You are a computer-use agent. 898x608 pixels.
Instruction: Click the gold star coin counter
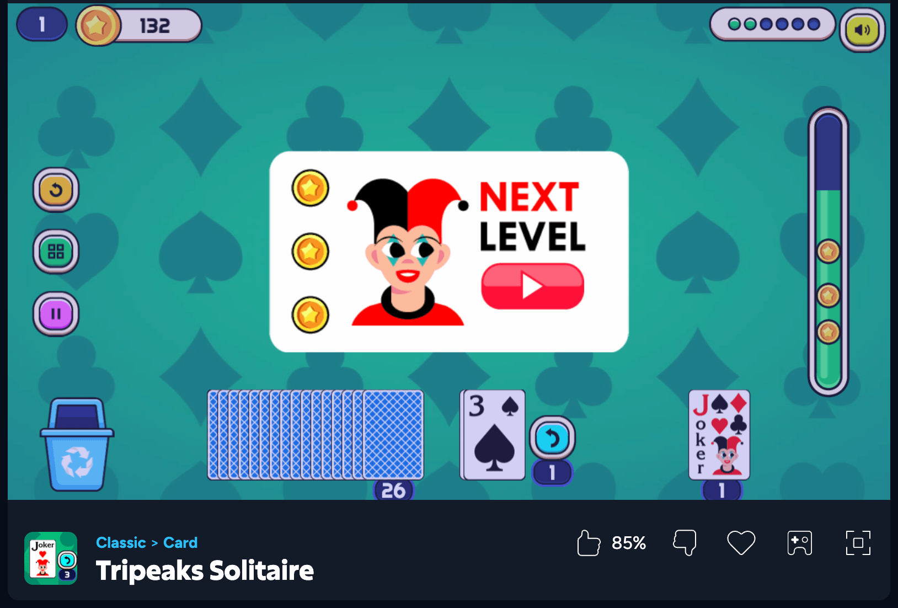(139, 25)
